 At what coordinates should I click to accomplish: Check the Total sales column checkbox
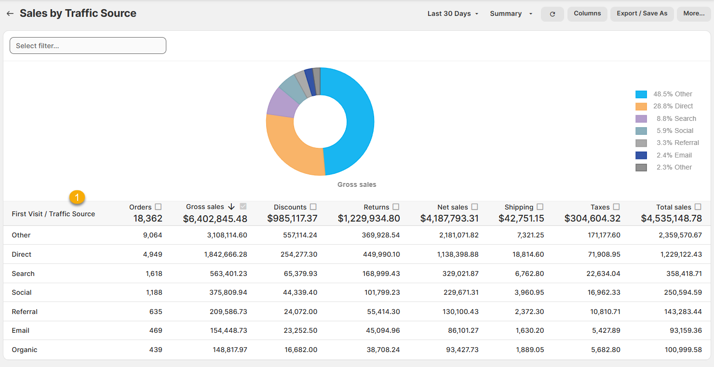coord(698,207)
